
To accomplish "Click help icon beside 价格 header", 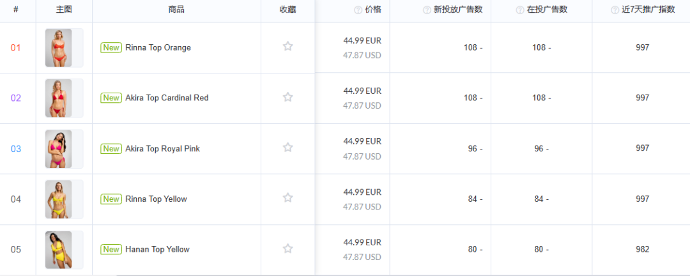I will click(x=358, y=10).
